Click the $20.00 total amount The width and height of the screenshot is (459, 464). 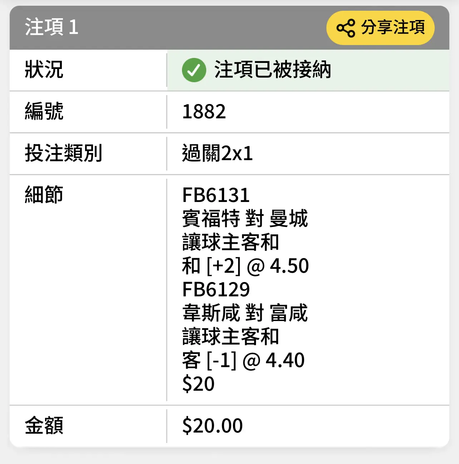212,426
